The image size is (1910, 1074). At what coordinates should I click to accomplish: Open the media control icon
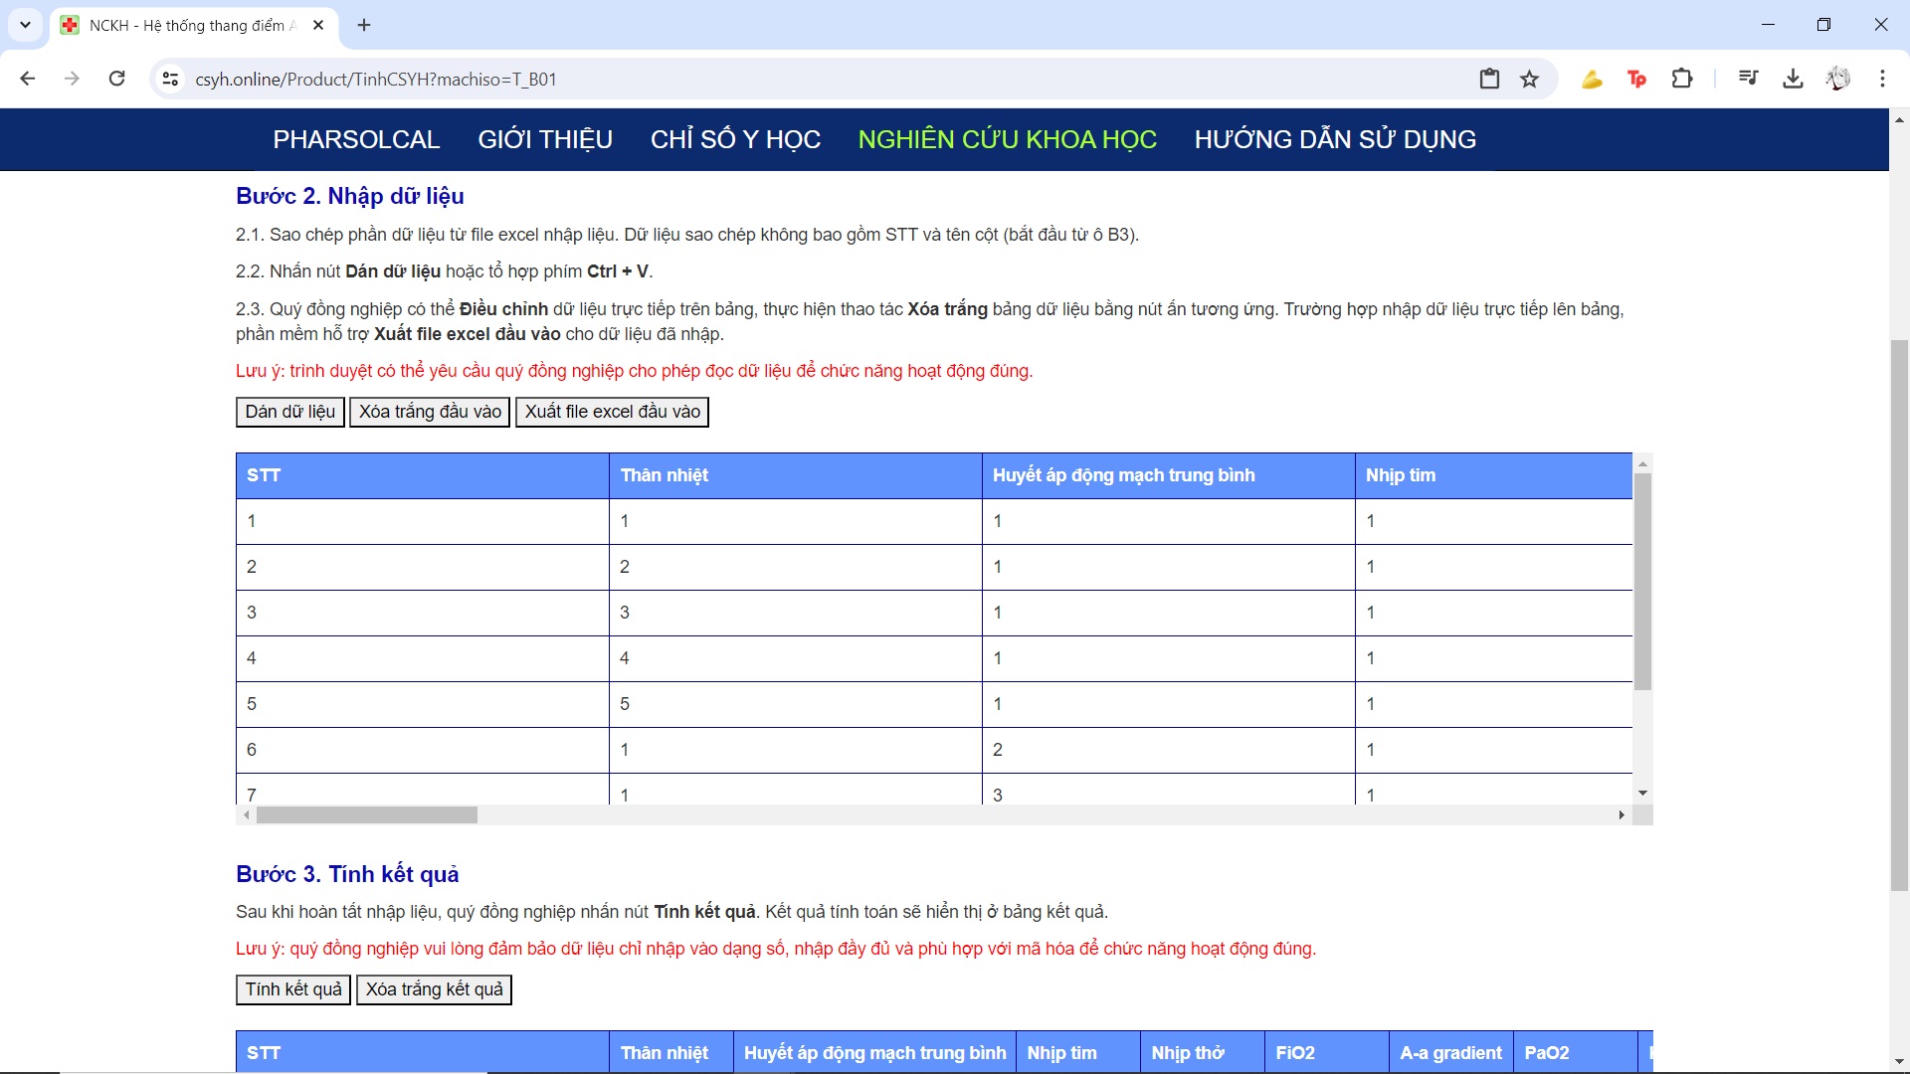[1748, 79]
